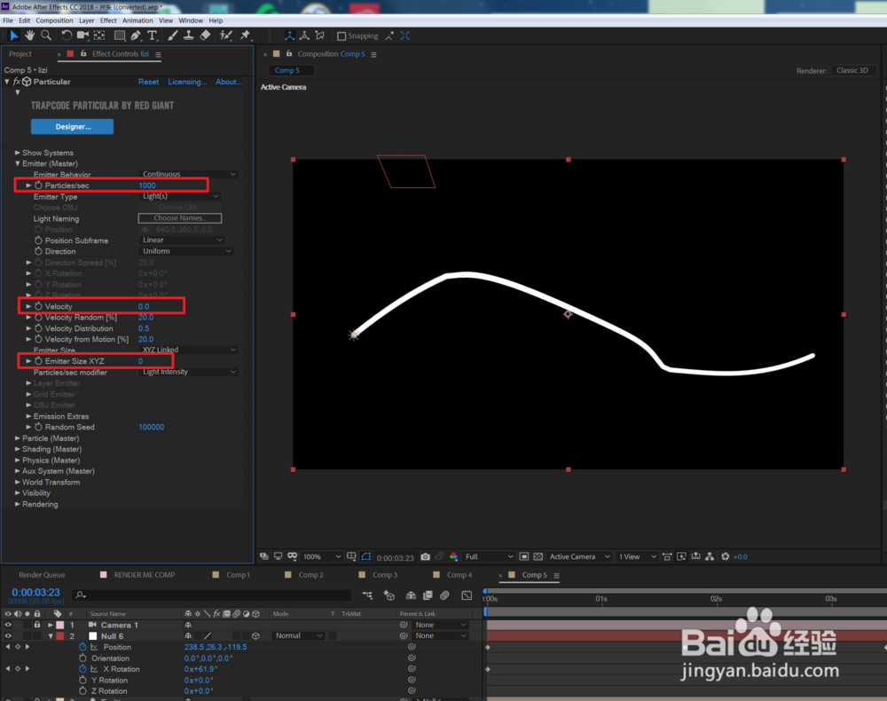The width and height of the screenshot is (887, 701).
Task: Switch to World Axis mode
Action: click(304, 35)
